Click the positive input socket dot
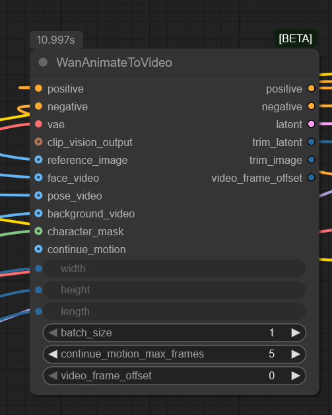The width and height of the screenshot is (332, 415). (38, 89)
